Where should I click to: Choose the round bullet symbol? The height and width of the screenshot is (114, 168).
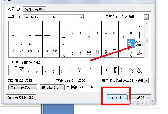pyautogui.click(x=21, y=44)
